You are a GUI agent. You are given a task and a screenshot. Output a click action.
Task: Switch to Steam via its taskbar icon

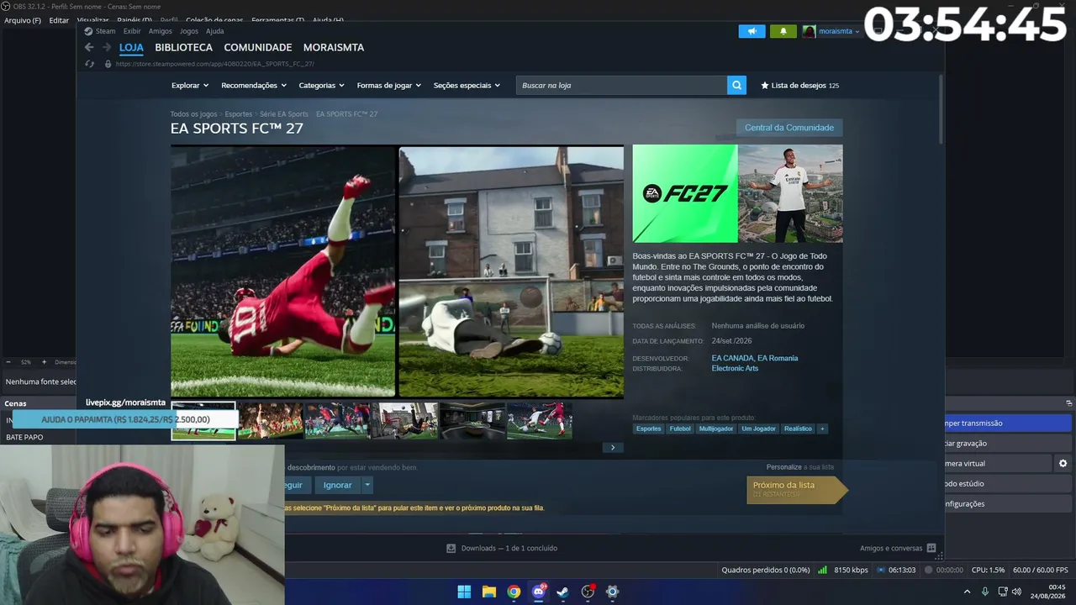(563, 592)
